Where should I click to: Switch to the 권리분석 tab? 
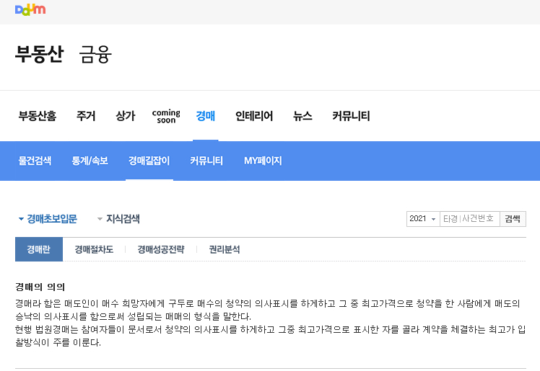pos(225,249)
